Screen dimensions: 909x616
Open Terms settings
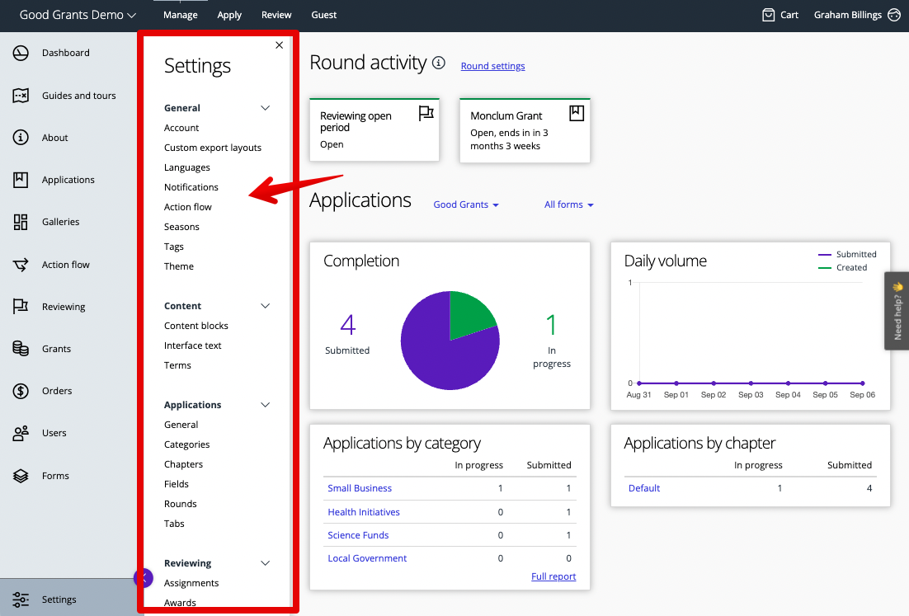click(x=177, y=365)
